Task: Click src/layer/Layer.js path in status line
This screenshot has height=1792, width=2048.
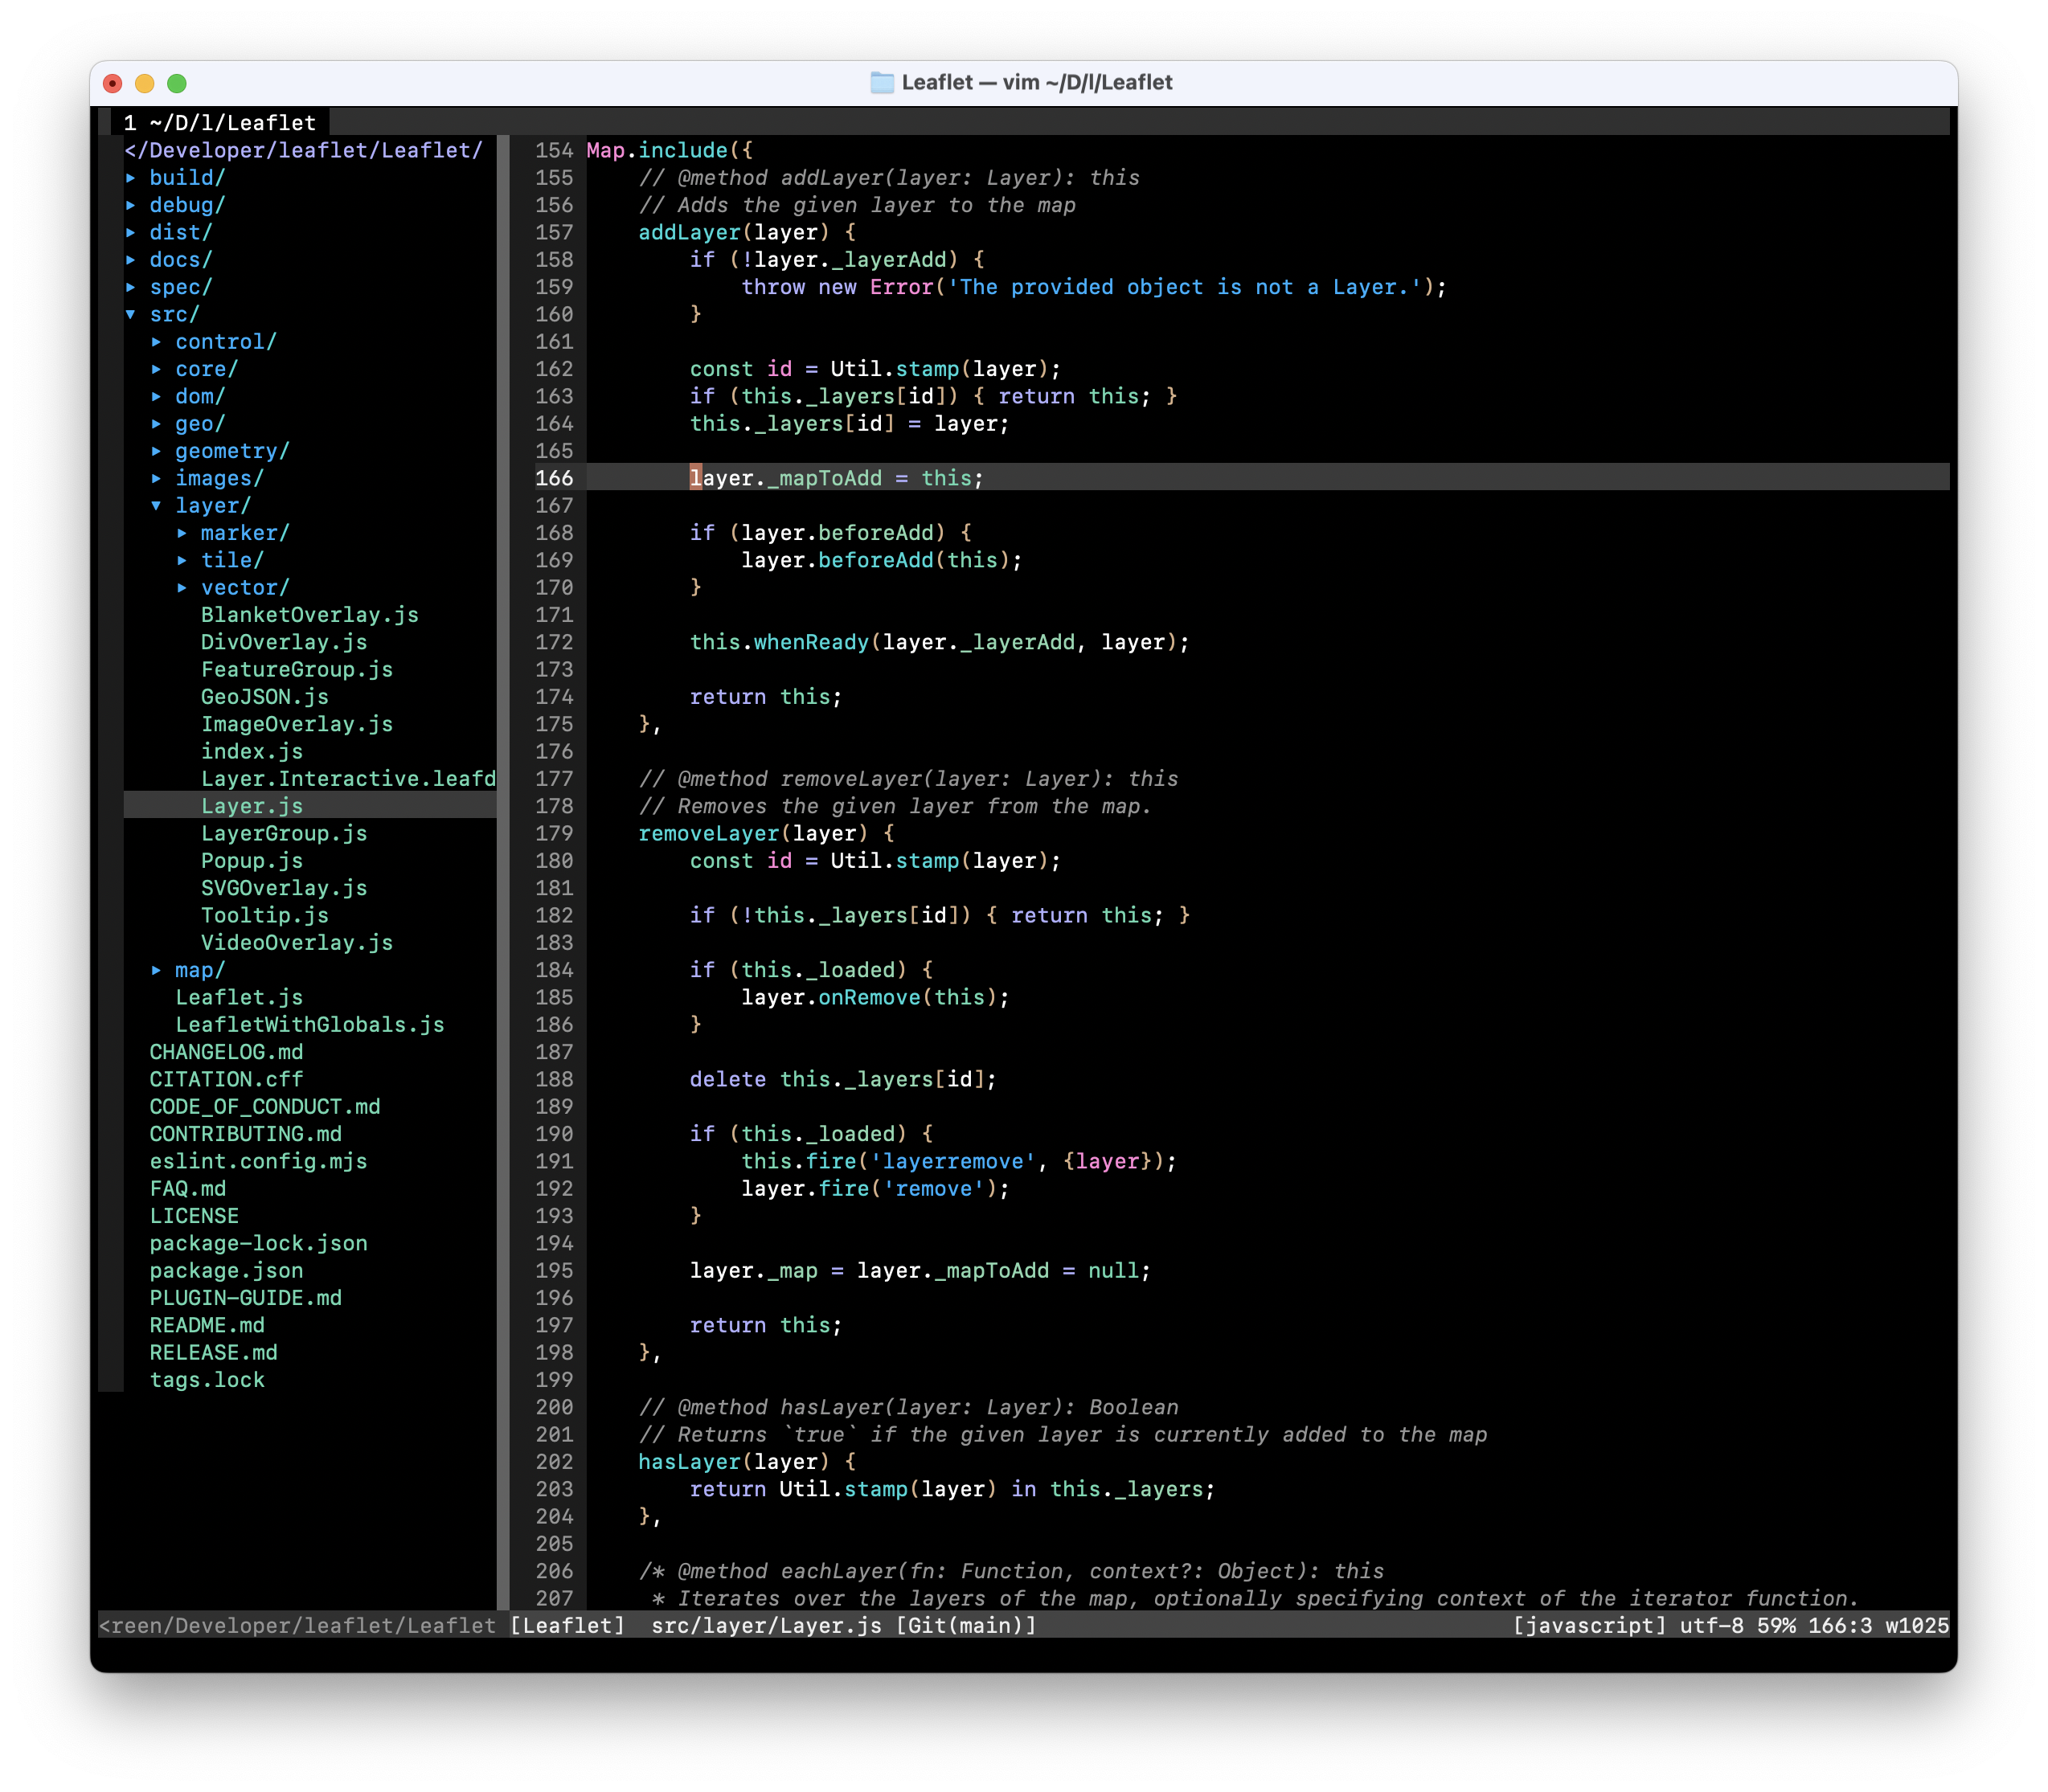Action: pos(767,1626)
